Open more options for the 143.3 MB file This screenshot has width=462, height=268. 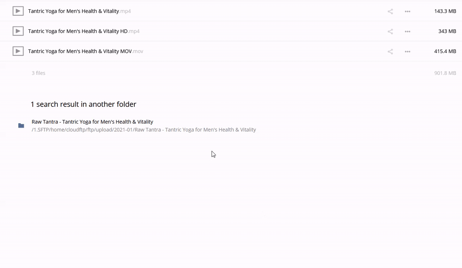(408, 11)
